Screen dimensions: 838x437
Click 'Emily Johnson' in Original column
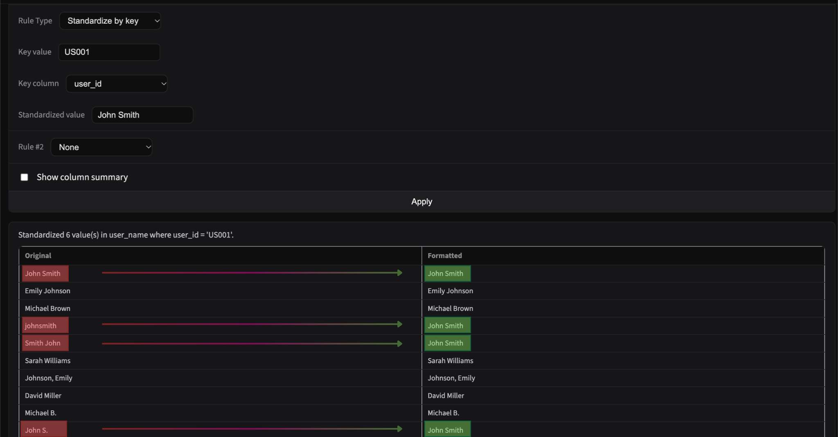(47, 291)
